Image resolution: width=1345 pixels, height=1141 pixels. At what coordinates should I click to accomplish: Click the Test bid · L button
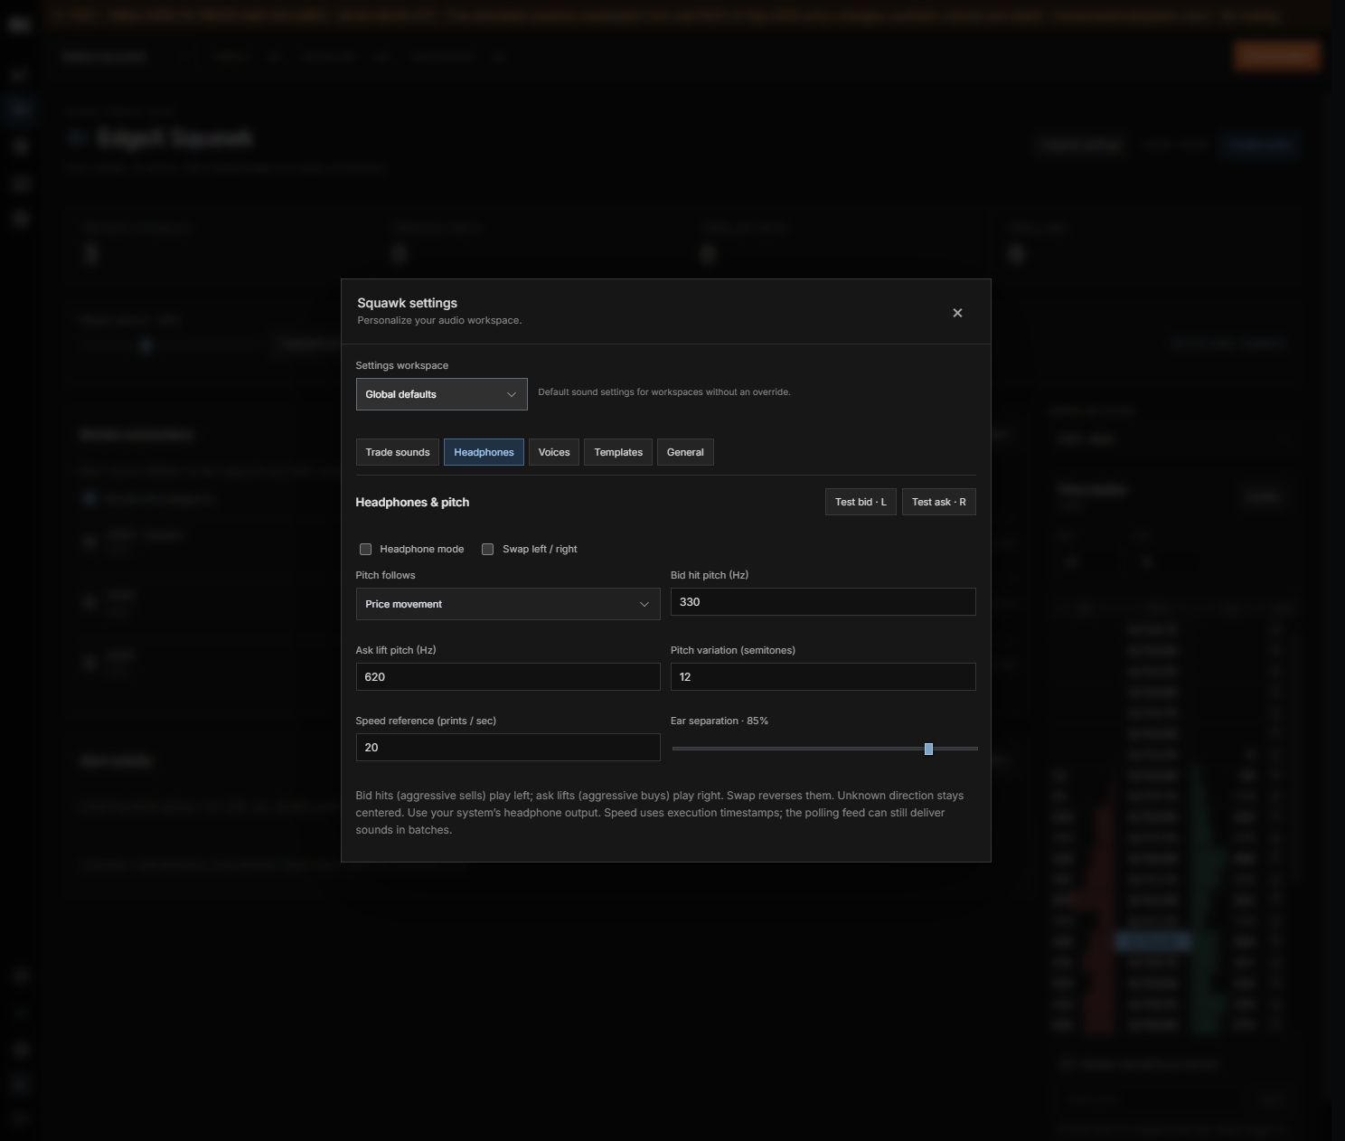tap(861, 502)
